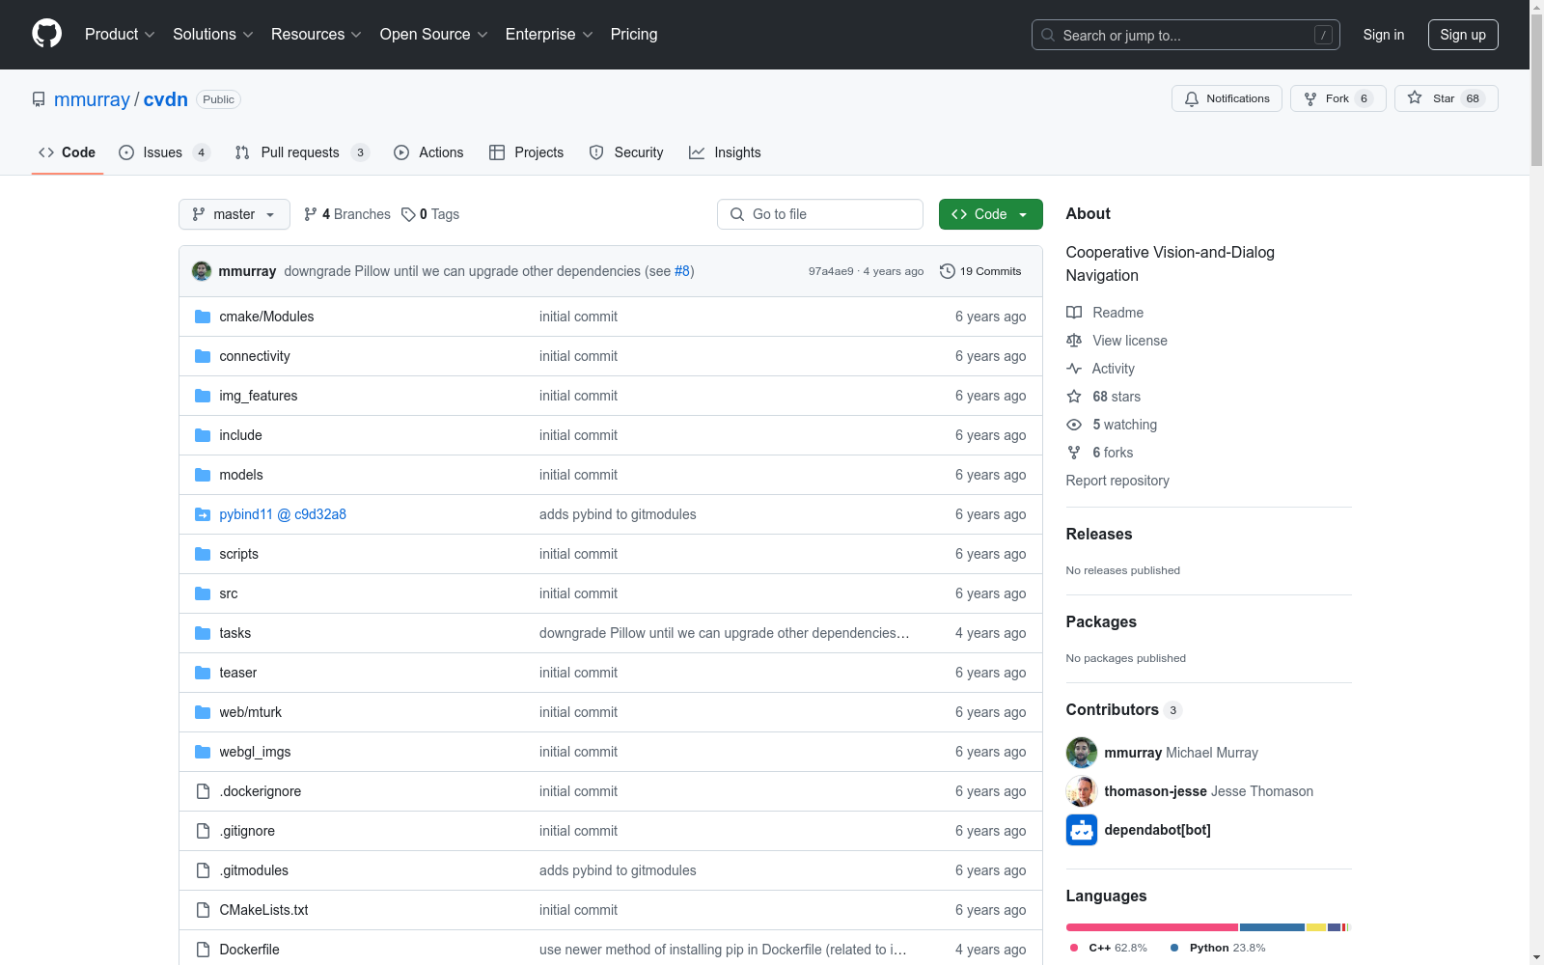Image resolution: width=1544 pixels, height=965 pixels.
Task: Click the cmake/Modules folder icon
Action: point(203,317)
